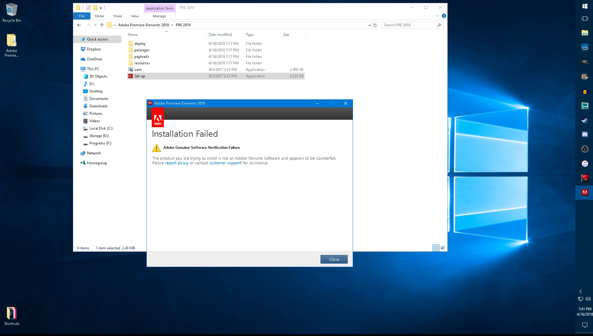Click the Properties quick access toolbar icon
This screenshot has width=593, height=336.
tap(88, 8)
